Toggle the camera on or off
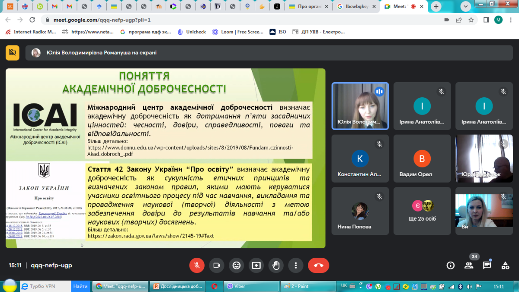The image size is (519, 292). click(x=217, y=265)
